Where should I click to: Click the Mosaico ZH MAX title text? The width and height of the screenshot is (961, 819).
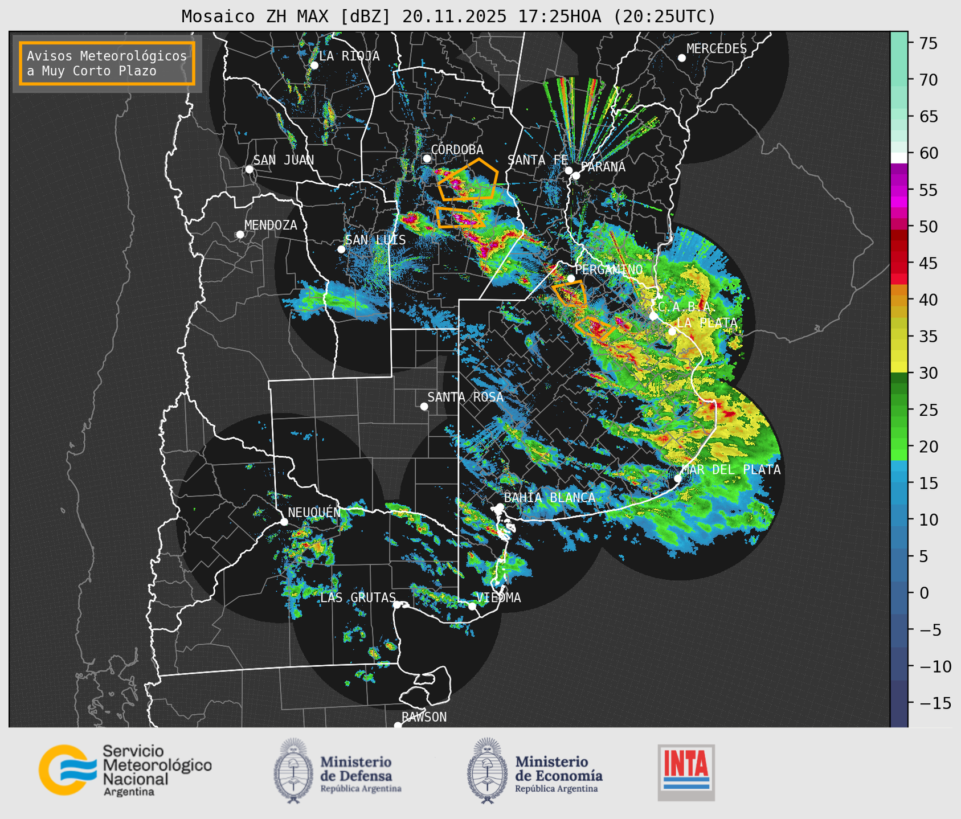(x=448, y=17)
